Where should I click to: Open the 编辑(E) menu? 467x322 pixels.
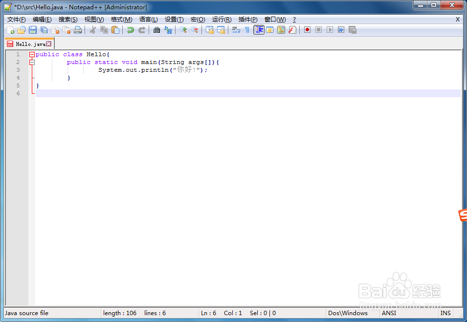42,20
